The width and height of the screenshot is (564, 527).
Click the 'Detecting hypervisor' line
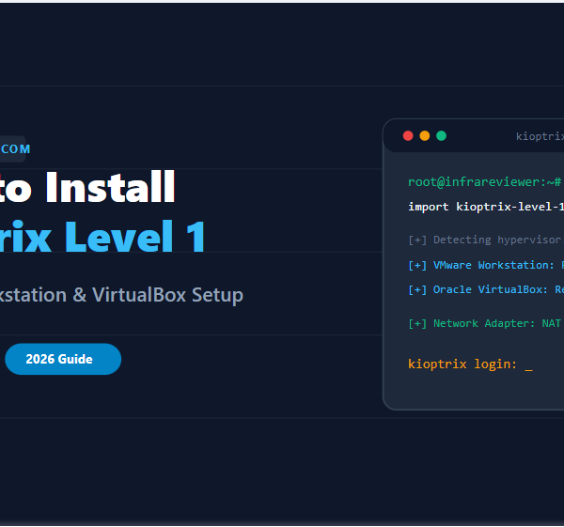tap(486, 240)
